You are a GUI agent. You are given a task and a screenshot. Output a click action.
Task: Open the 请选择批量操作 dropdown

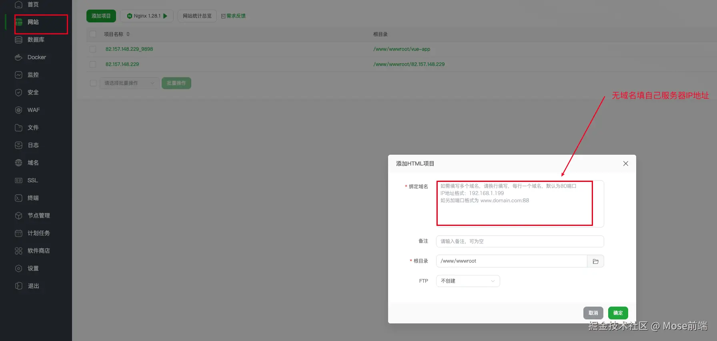tap(129, 83)
